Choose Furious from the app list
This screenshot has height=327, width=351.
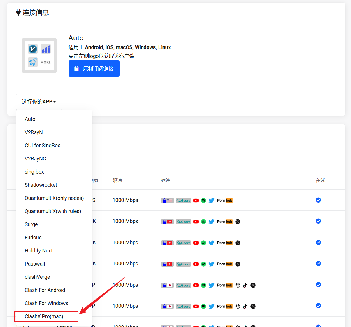coord(54,238)
